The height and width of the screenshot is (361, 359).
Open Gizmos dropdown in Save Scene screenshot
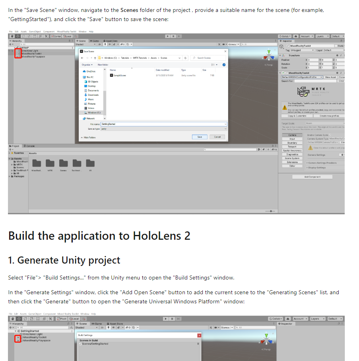point(234,44)
